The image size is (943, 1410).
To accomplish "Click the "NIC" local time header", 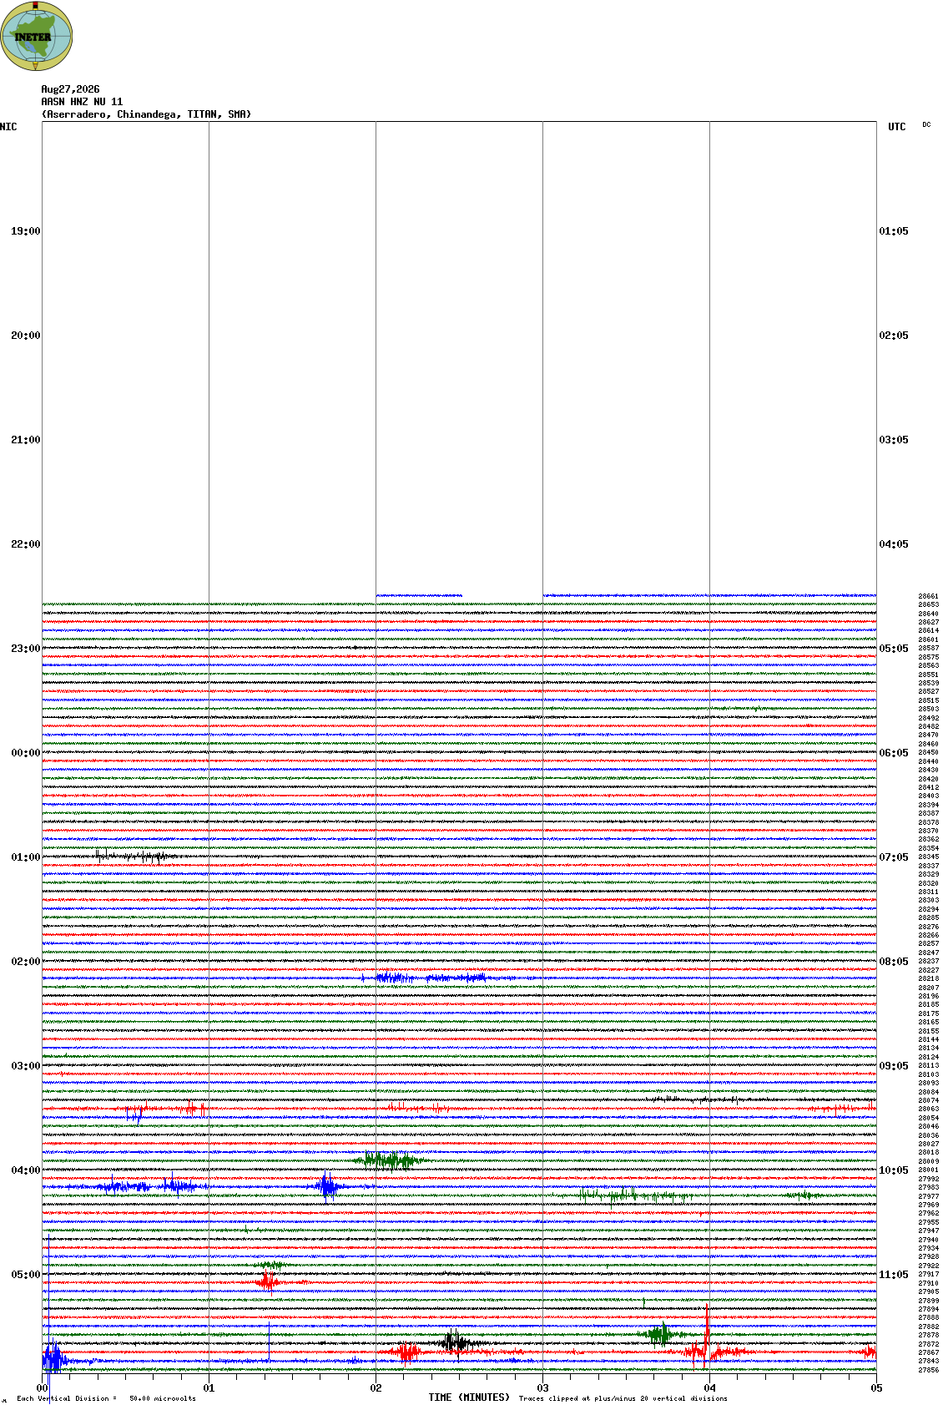I will (8, 127).
